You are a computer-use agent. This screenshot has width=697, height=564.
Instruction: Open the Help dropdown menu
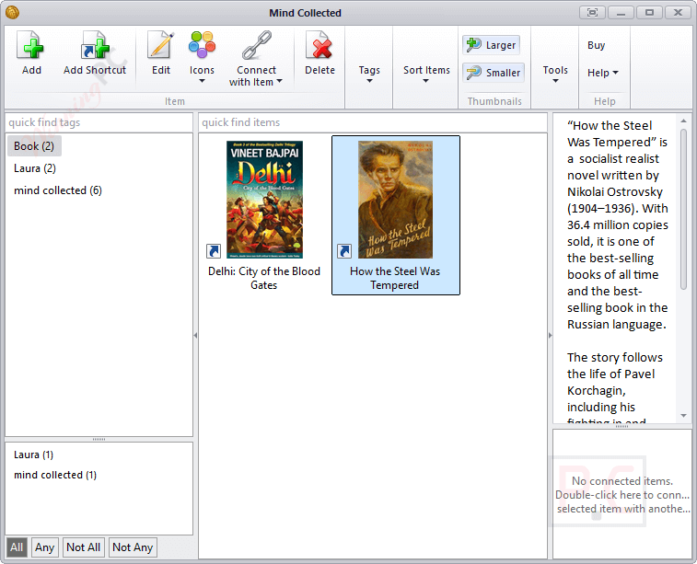(x=603, y=73)
